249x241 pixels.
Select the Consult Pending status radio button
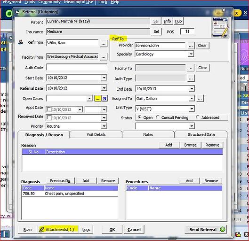coord(158,117)
